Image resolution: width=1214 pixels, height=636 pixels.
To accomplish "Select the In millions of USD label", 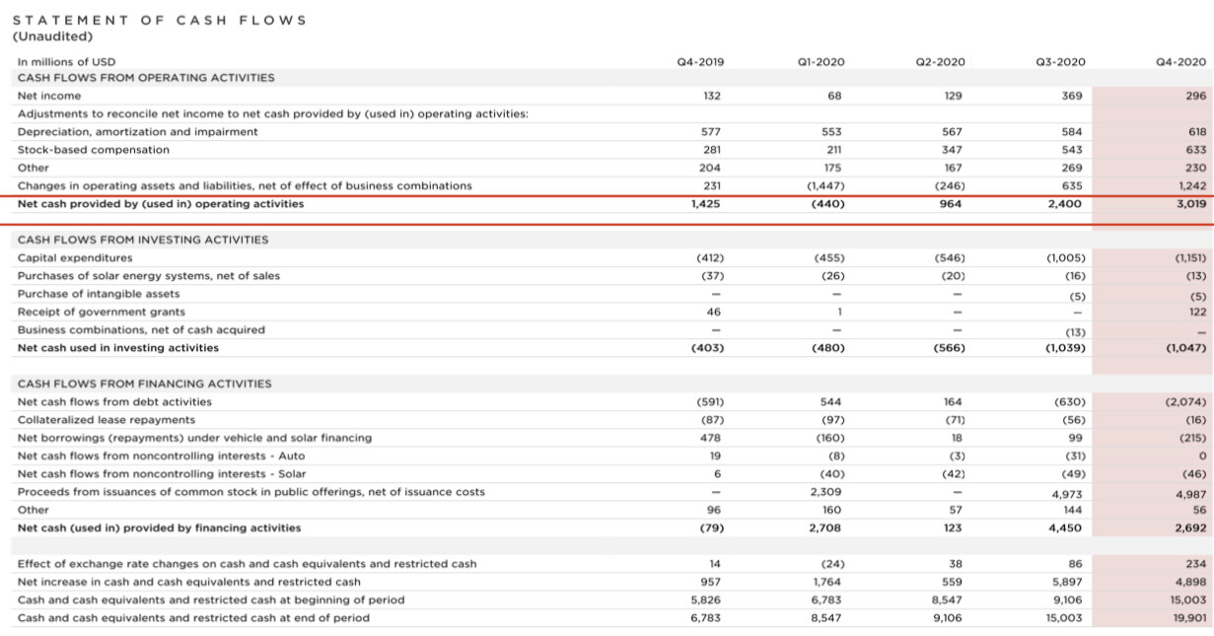I will click(66, 61).
